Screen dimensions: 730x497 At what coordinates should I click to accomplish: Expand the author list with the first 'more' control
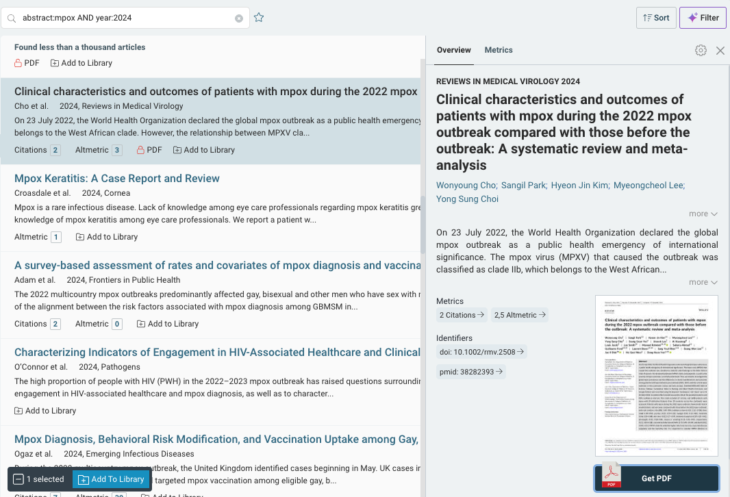[703, 214]
